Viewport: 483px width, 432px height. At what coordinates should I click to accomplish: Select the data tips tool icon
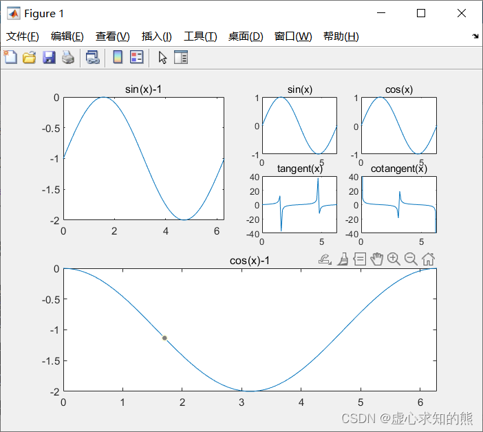(359, 259)
